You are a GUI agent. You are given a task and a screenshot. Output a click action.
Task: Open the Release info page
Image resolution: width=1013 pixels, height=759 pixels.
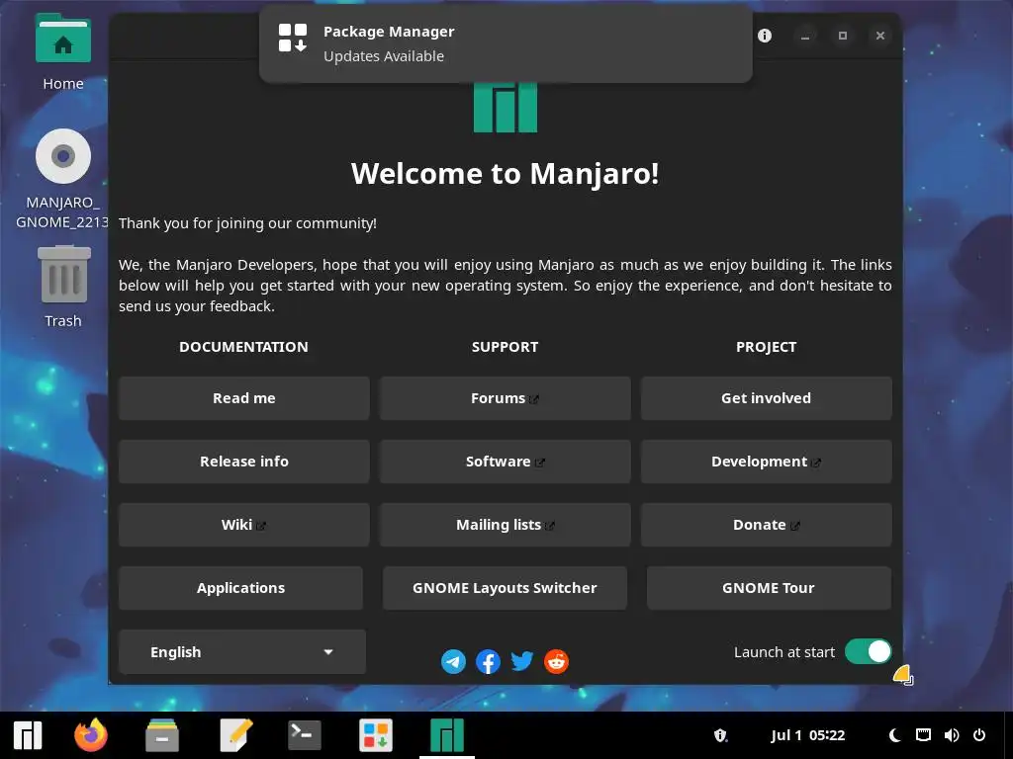pos(244,462)
